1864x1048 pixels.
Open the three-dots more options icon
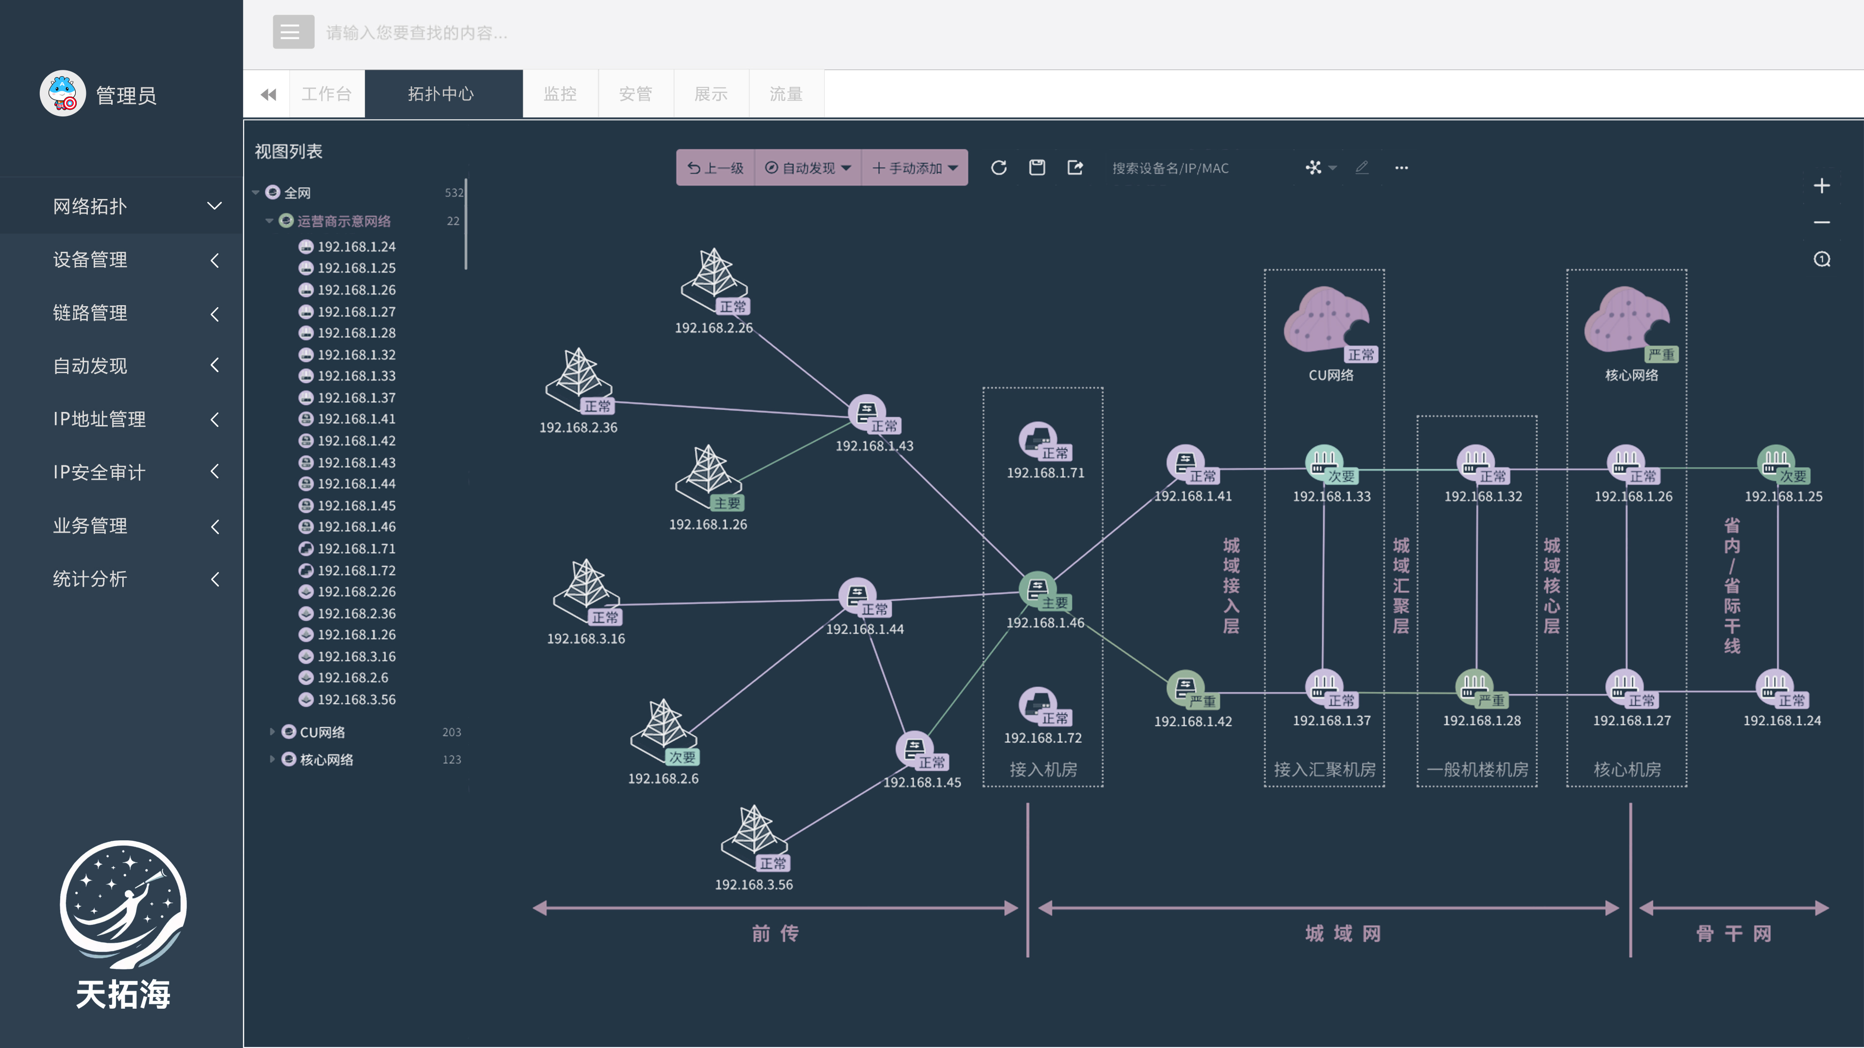click(1401, 168)
